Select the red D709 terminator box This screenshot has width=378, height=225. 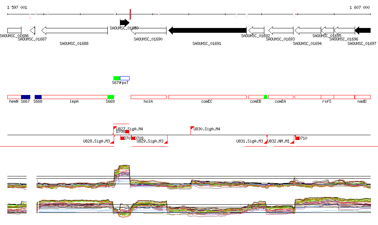pos(133,138)
